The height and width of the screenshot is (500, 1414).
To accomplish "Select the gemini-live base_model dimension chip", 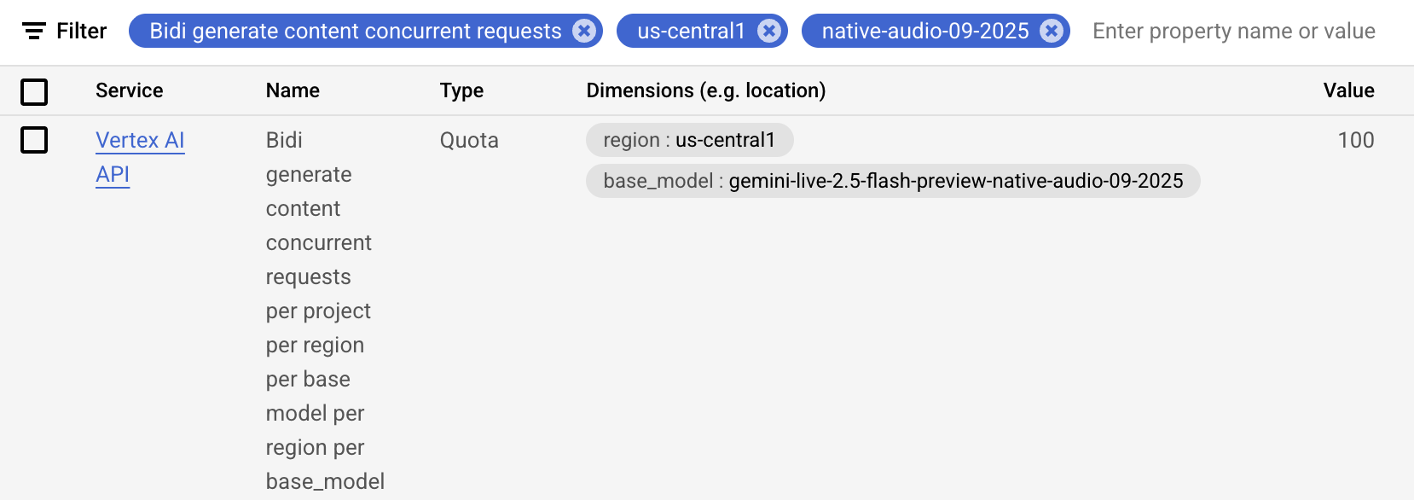I will tap(892, 181).
